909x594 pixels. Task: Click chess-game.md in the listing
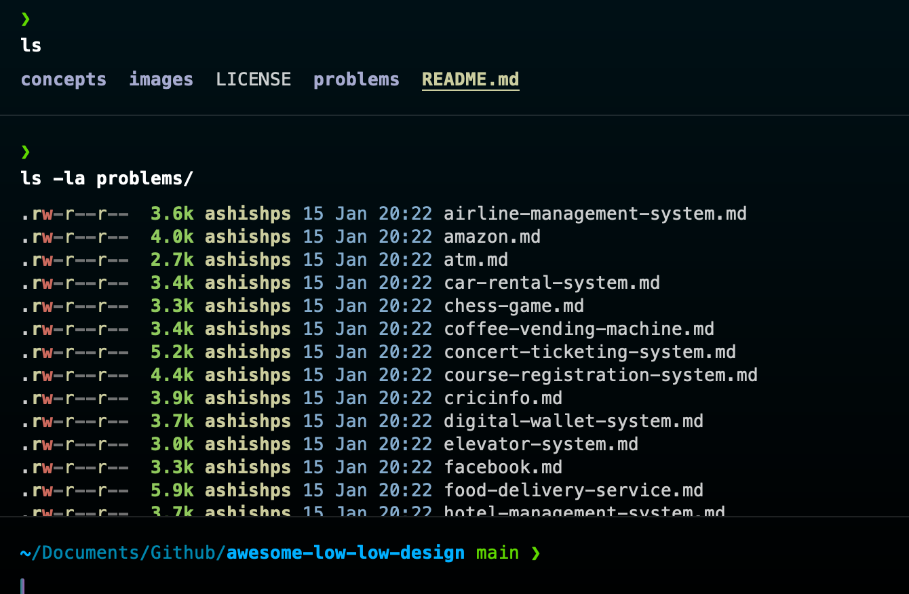[x=514, y=306]
